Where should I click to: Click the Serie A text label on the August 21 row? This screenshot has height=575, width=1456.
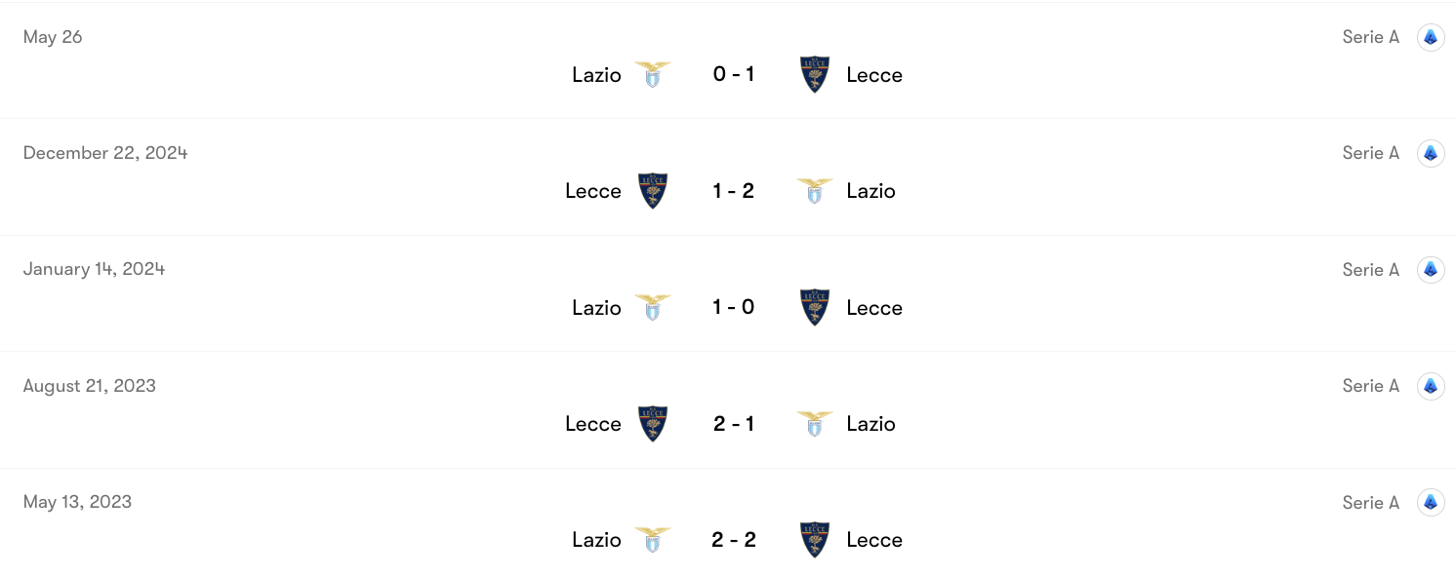[x=1370, y=385]
